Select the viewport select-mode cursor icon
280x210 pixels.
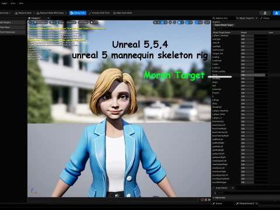pyautogui.click(x=155, y=23)
